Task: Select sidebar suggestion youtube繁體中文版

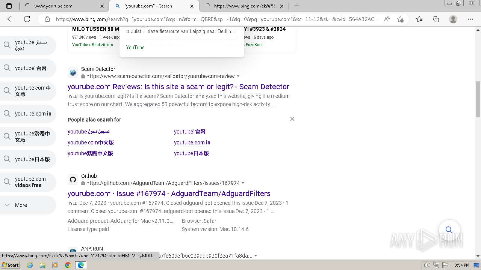Action: 28,136
